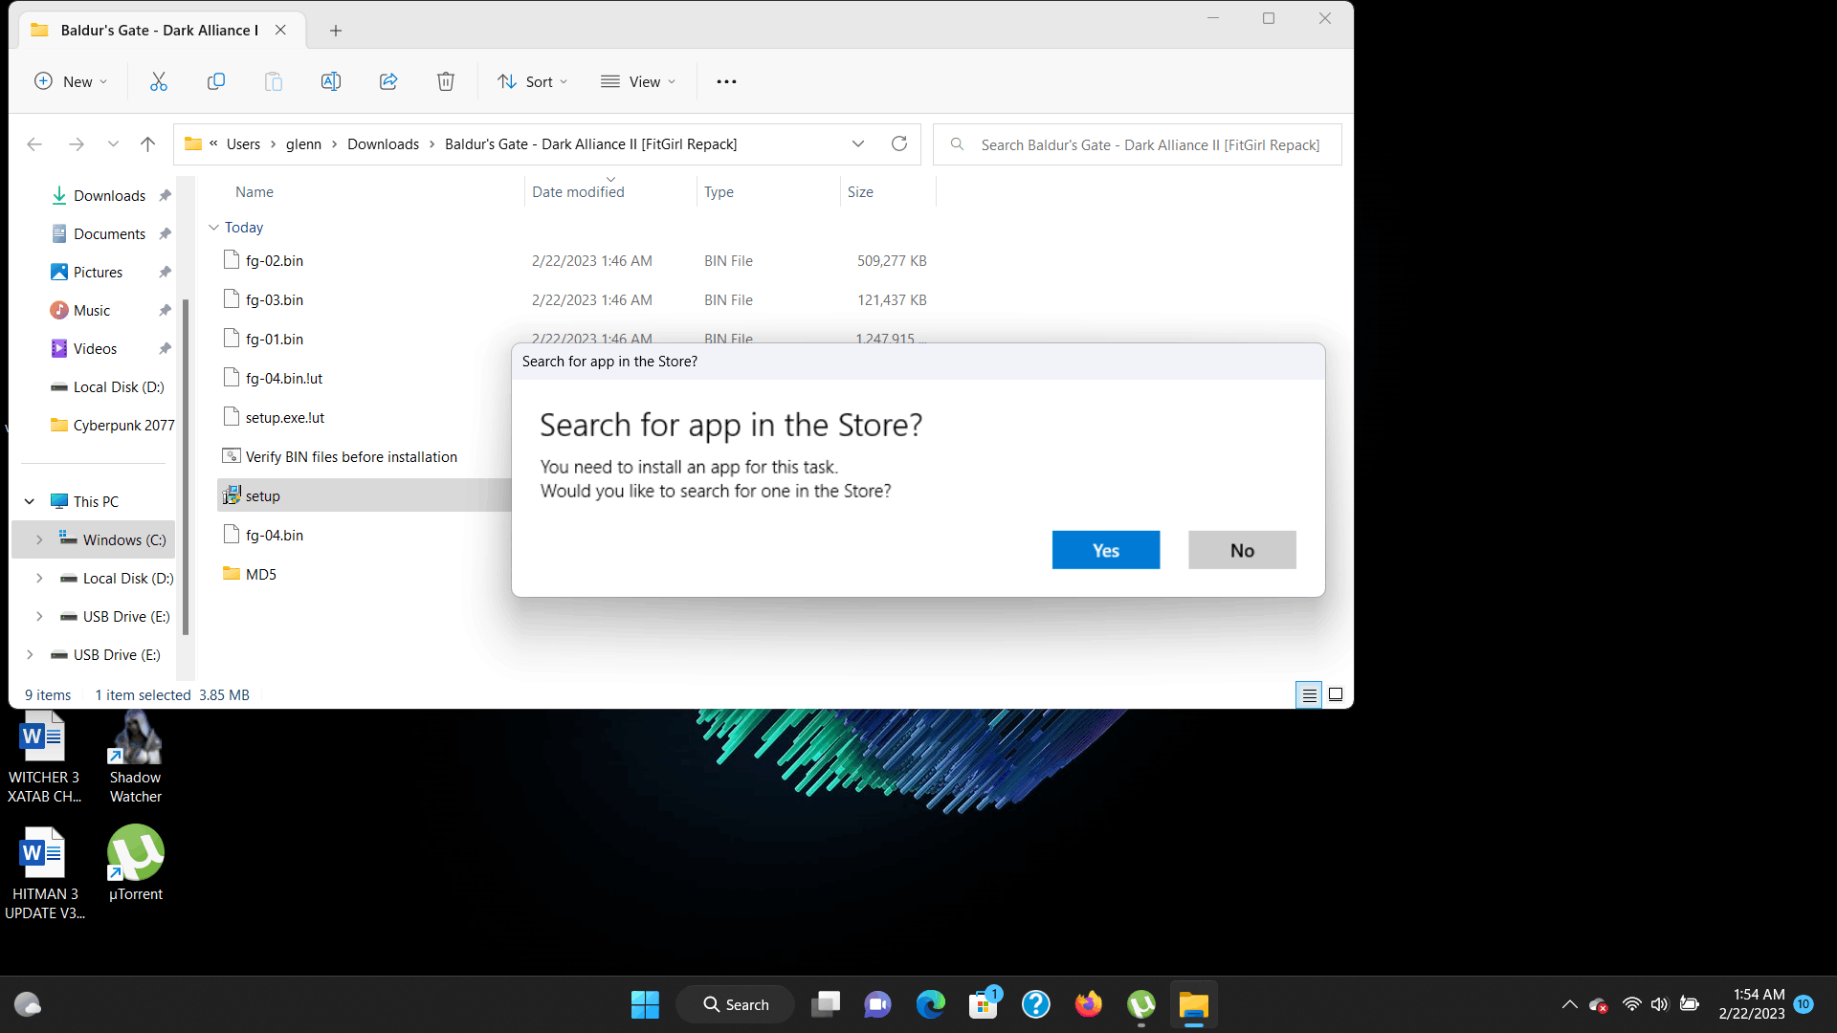Click the Rename icon in toolbar
Image resolution: width=1837 pixels, height=1033 pixels.
(x=331, y=81)
